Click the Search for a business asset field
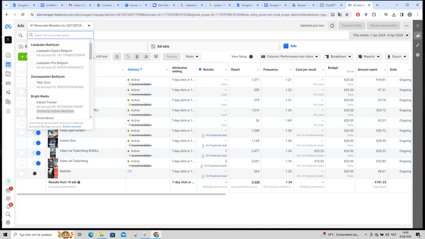The image size is (425, 239). point(60,35)
